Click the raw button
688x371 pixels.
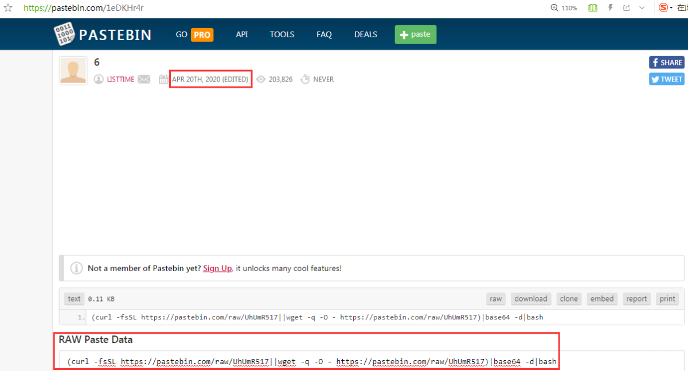496,299
